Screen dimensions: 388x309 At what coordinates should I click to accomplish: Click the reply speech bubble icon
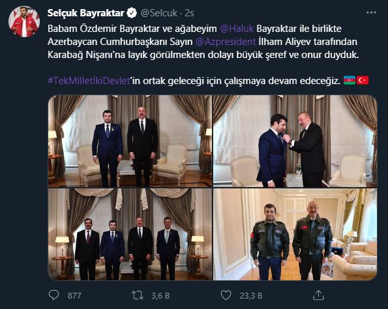(x=53, y=295)
